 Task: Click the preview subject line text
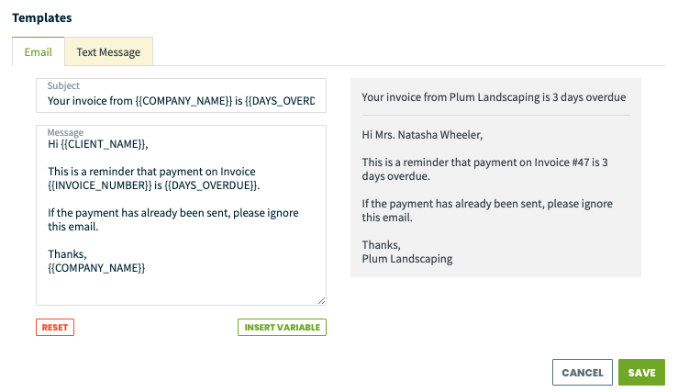pyautogui.click(x=494, y=96)
